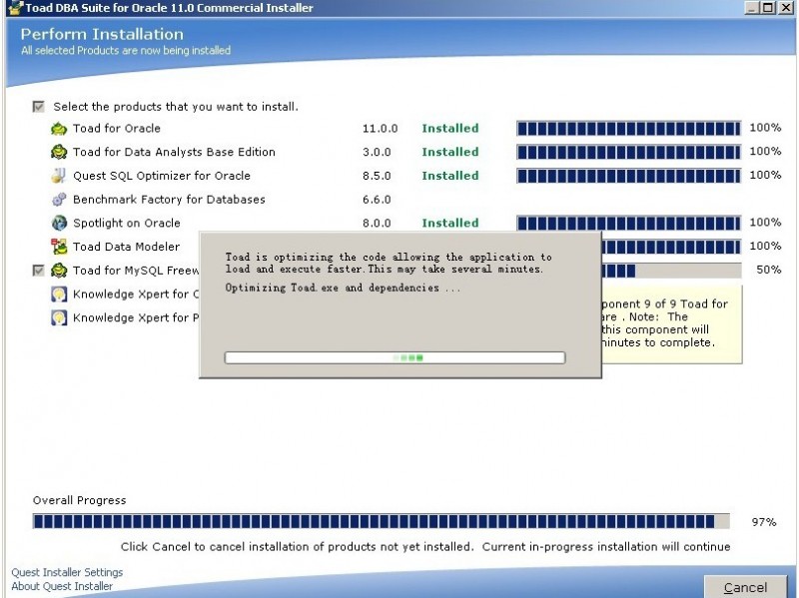
Task: Close the installer window
Action: [785, 7]
